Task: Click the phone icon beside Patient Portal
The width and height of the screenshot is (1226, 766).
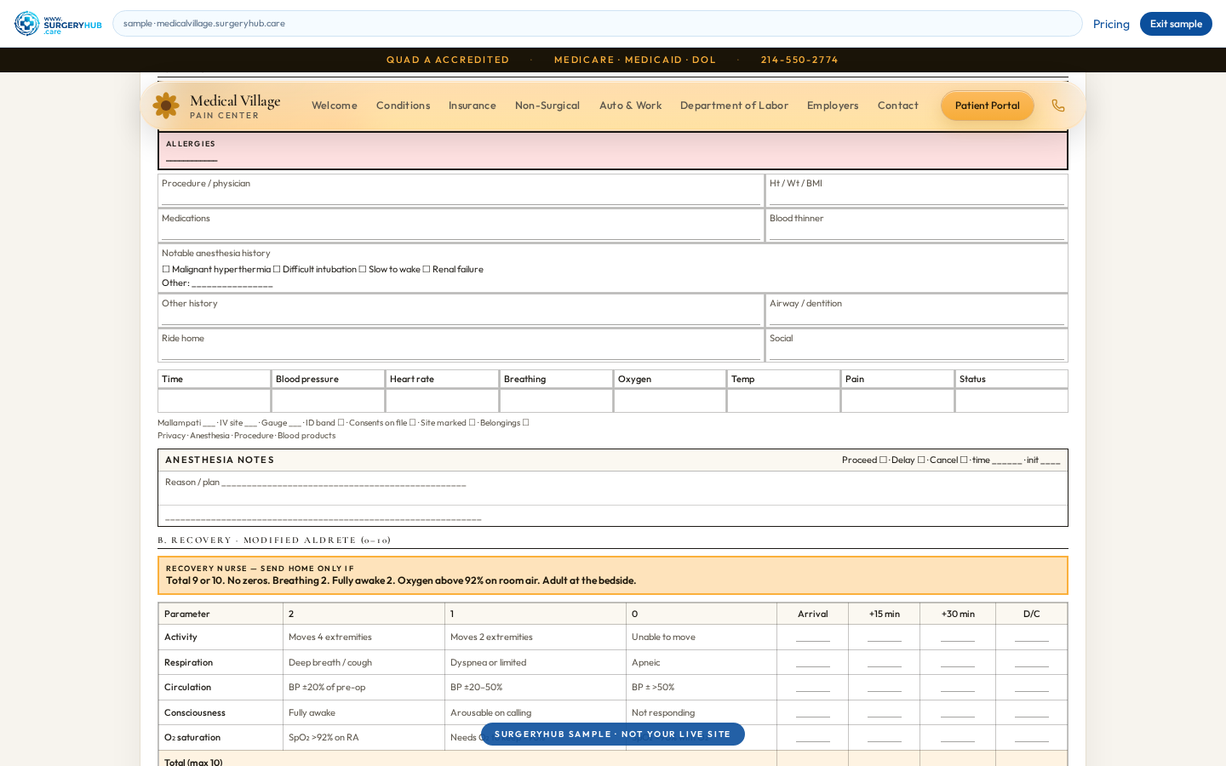Action: (x=1058, y=106)
